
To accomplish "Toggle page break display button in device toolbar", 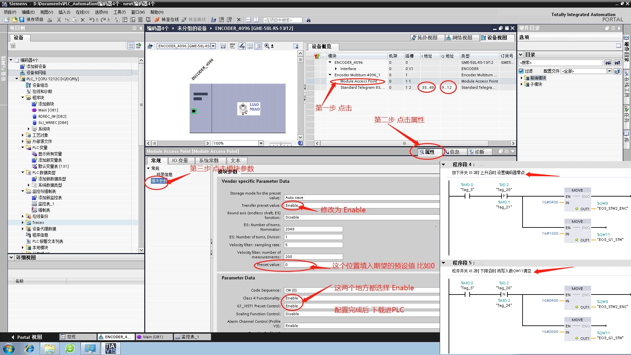I will pos(250,46).
